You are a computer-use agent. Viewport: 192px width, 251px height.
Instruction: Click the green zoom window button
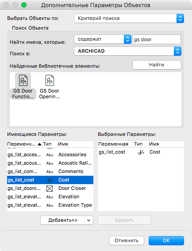pyautogui.click(x=24, y=5)
